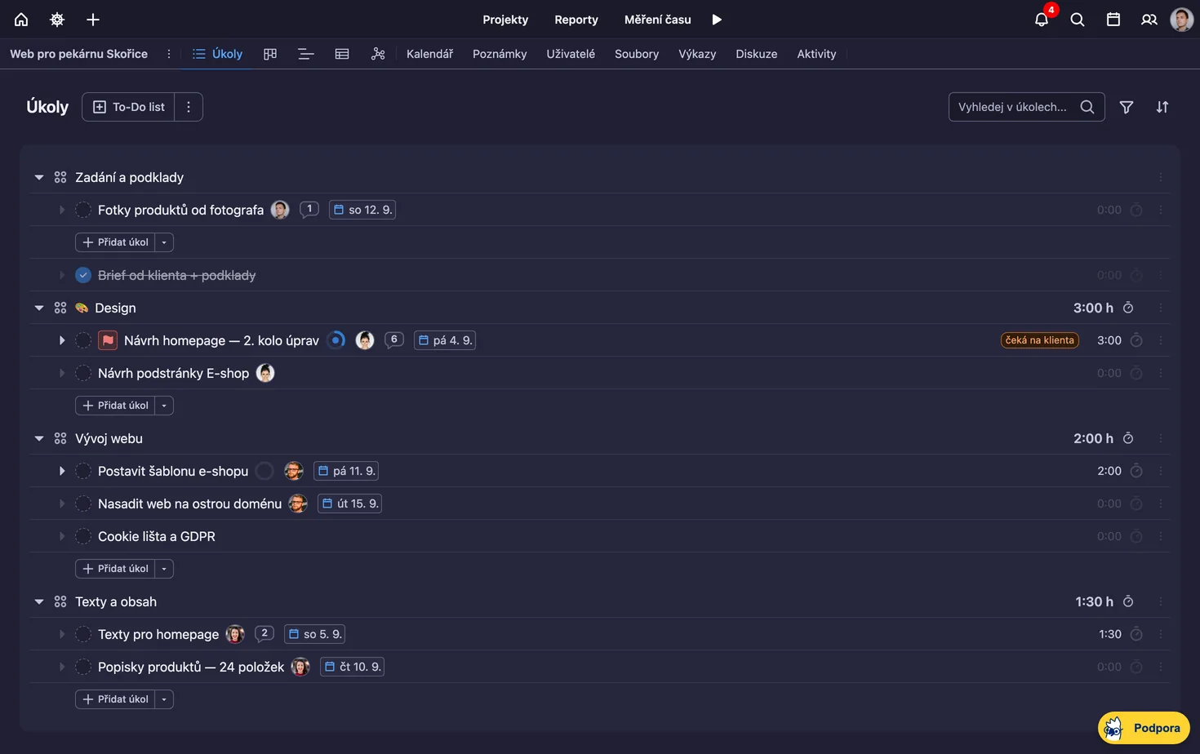Go to the home dashboard icon

point(21,20)
